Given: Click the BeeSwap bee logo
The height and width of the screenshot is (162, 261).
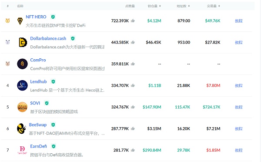Looking at the screenshot, I should [21, 128].
